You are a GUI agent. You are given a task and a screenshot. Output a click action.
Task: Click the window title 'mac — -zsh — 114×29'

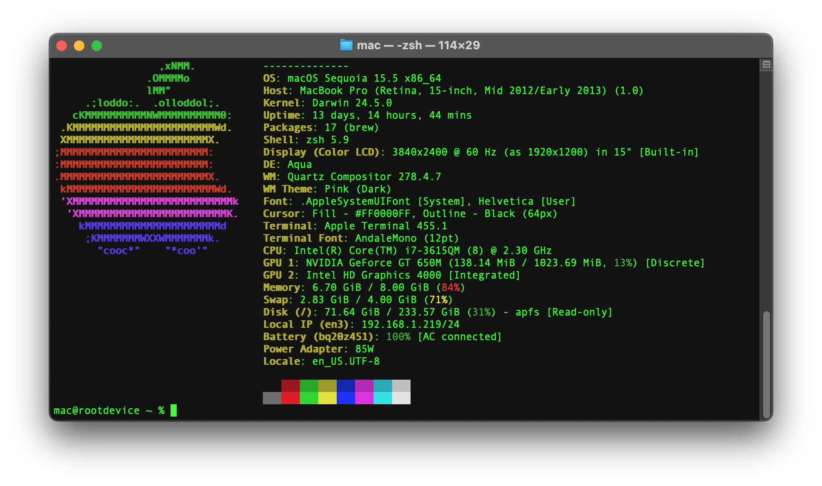pyautogui.click(x=418, y=45)
